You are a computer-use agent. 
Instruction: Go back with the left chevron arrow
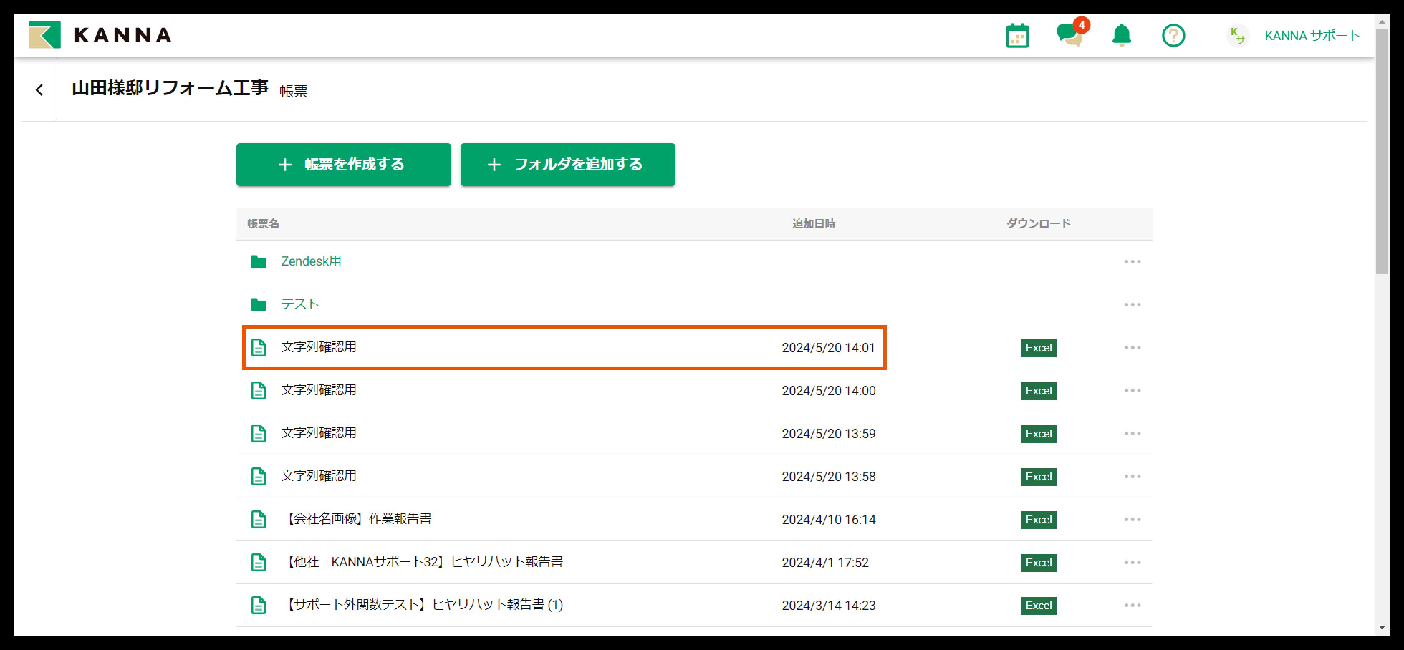tap(39, 90)
